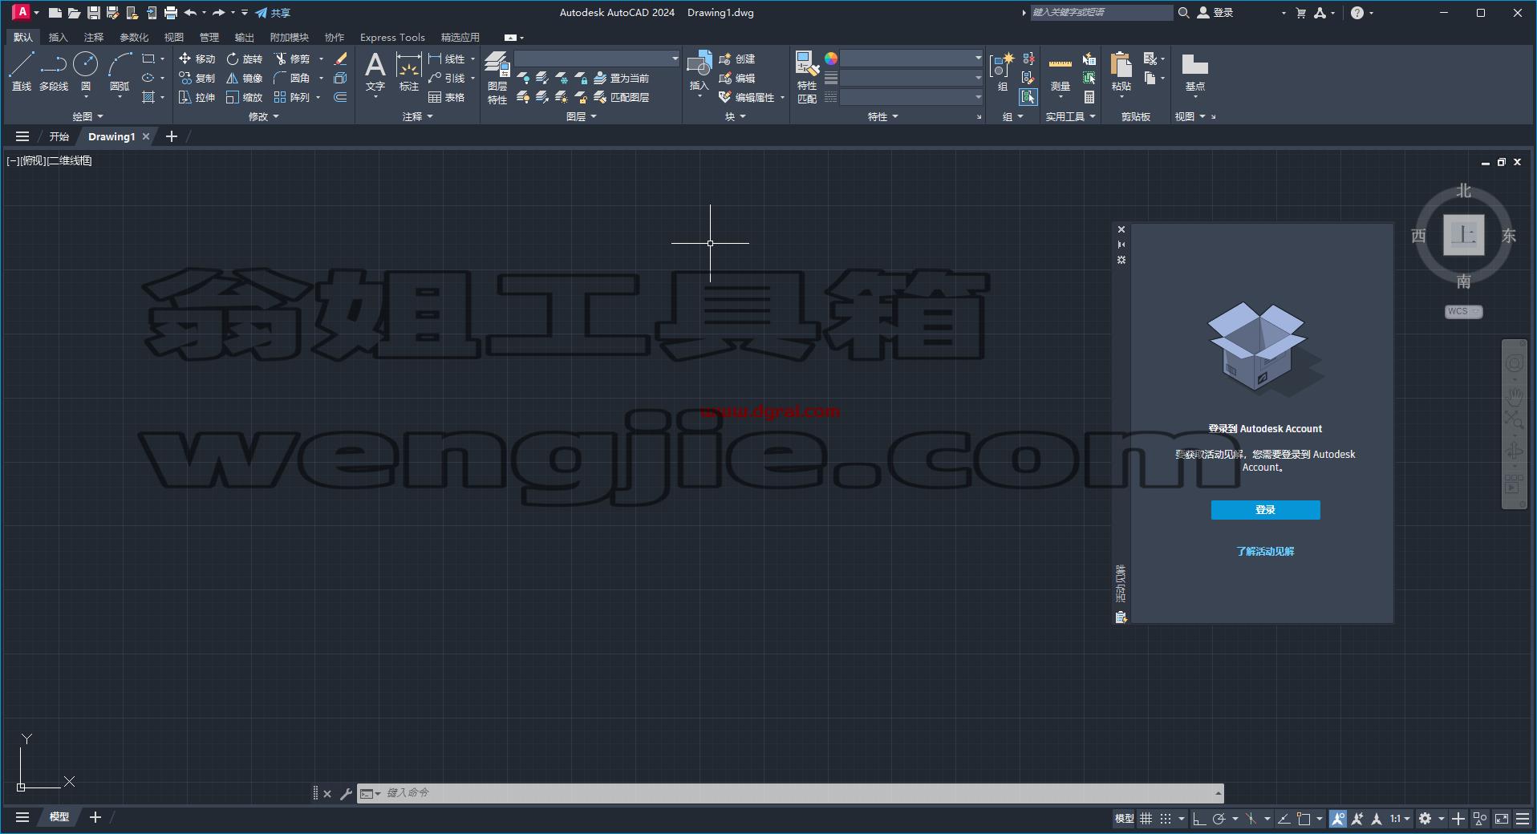Open the 了解活动见解 link
This screenshot has height=834, width=1537.
(x=1265, y=551)
